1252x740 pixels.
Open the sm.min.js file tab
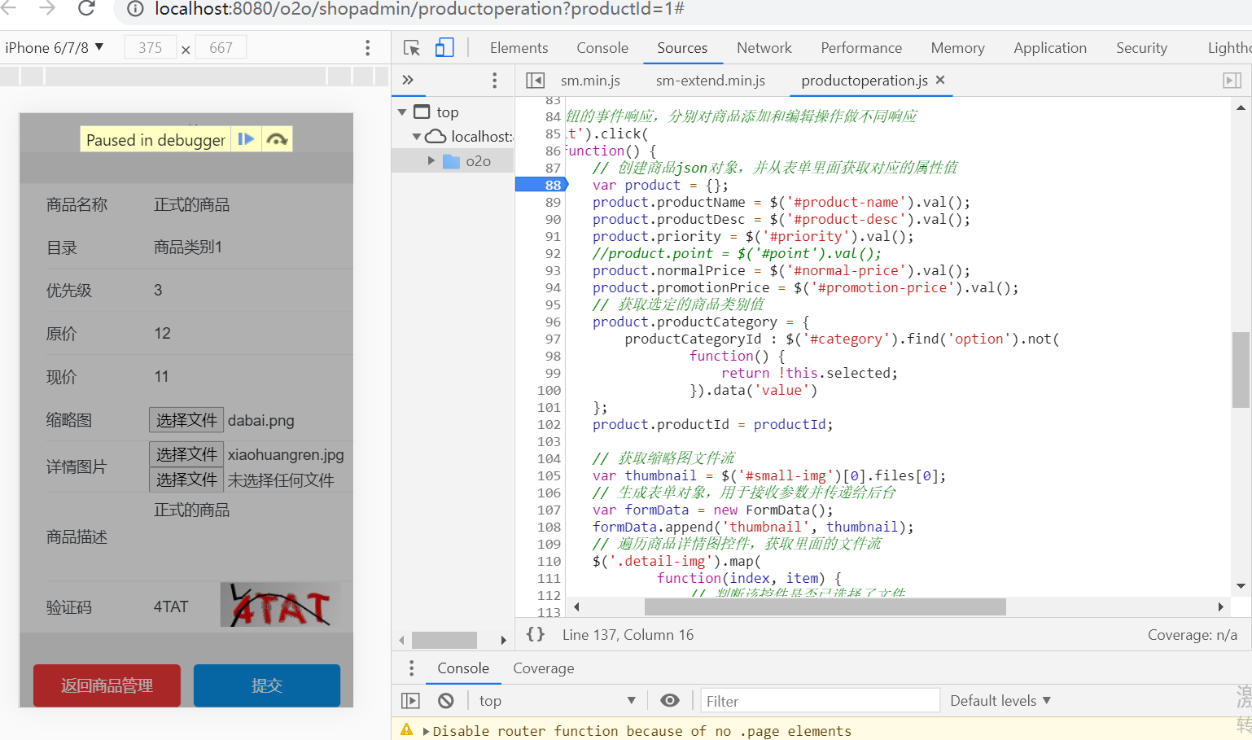coord(590,81)
